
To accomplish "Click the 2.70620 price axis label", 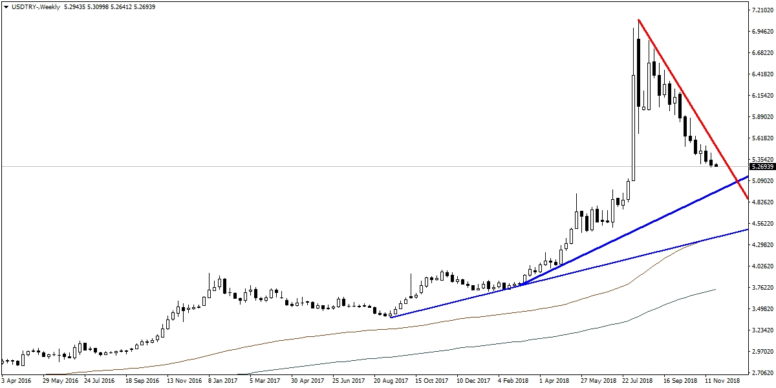I will point(762,373).
